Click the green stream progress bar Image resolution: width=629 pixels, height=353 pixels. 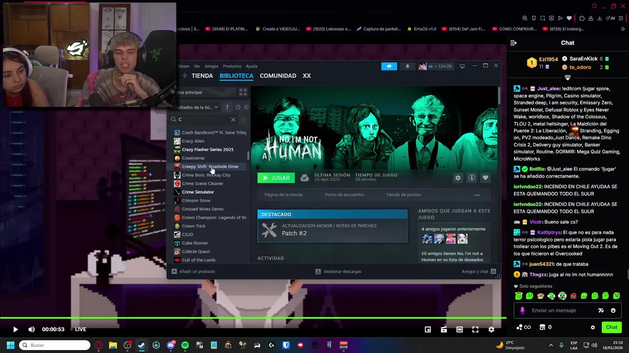point(253,318)
